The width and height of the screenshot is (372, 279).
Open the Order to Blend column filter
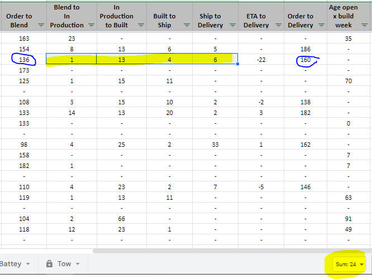pos(41,26)
